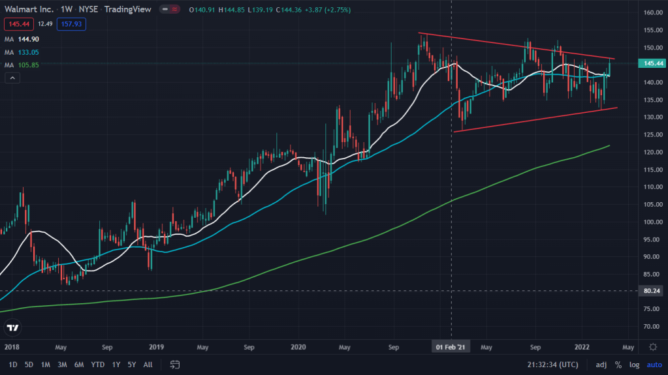Click the TradingView logo icon
Screen dimensions: 668x375
(x=12, y=327)
